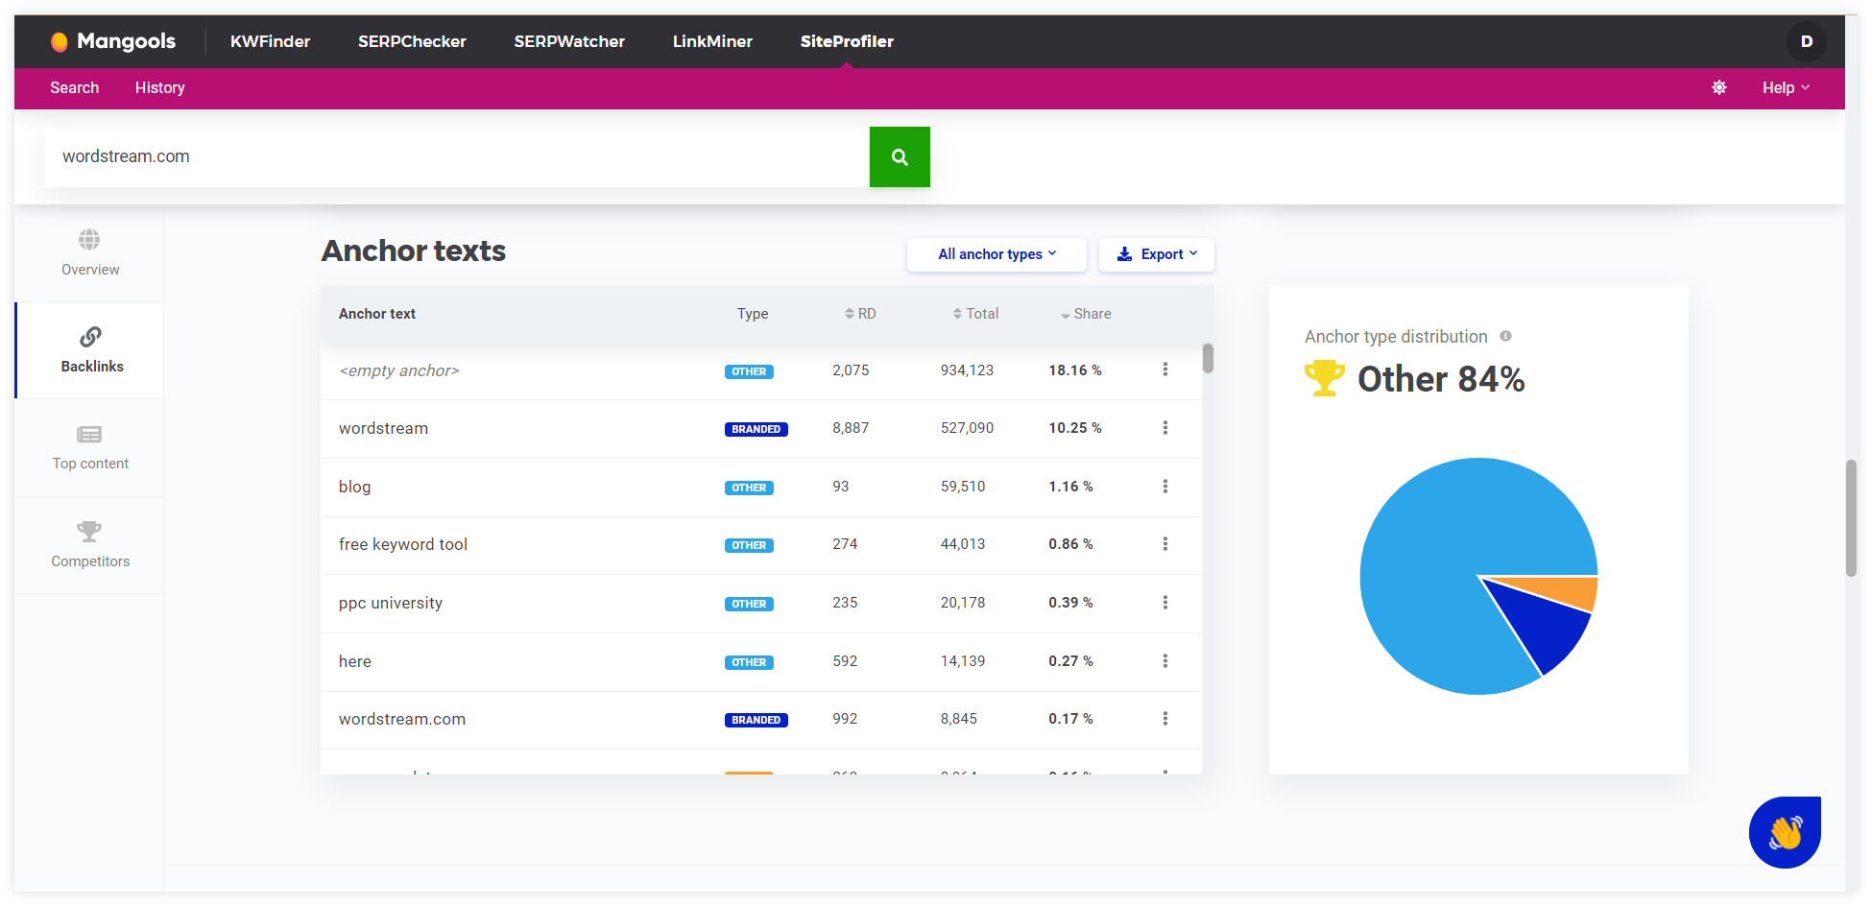This screenshot has width=1872, height=906.
Task: Click the 'ppc university' anchor text
Action: coord(391,603)
